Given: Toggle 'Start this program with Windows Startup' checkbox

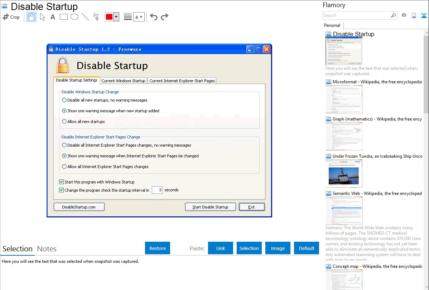Looking at the screenshot, I should pyautogui.click(x=62, y=182).
